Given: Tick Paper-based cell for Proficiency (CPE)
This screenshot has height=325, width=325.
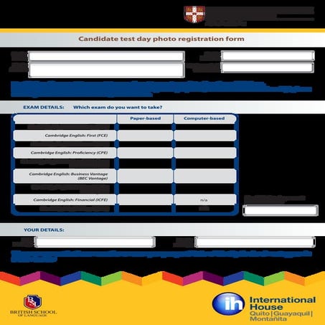Looking at the screenshot, I should (x=145, y=153).
